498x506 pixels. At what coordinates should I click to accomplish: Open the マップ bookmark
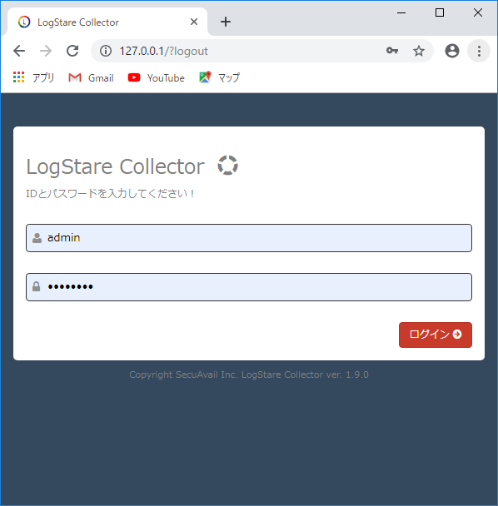pyautogui.click(x=220, y=77)
